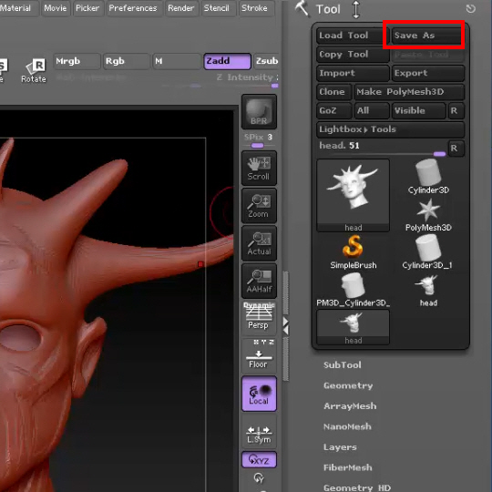Select the SimpleBrush tool
The width and height of the screenshot is (492, 492).
(353, 252)
